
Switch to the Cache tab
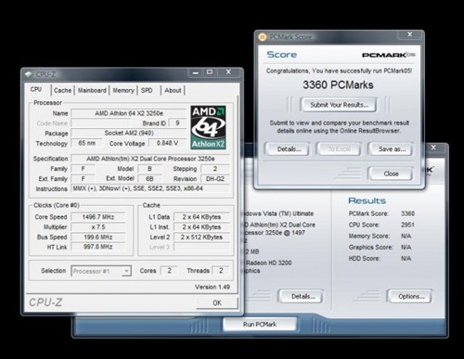(62, 90)
